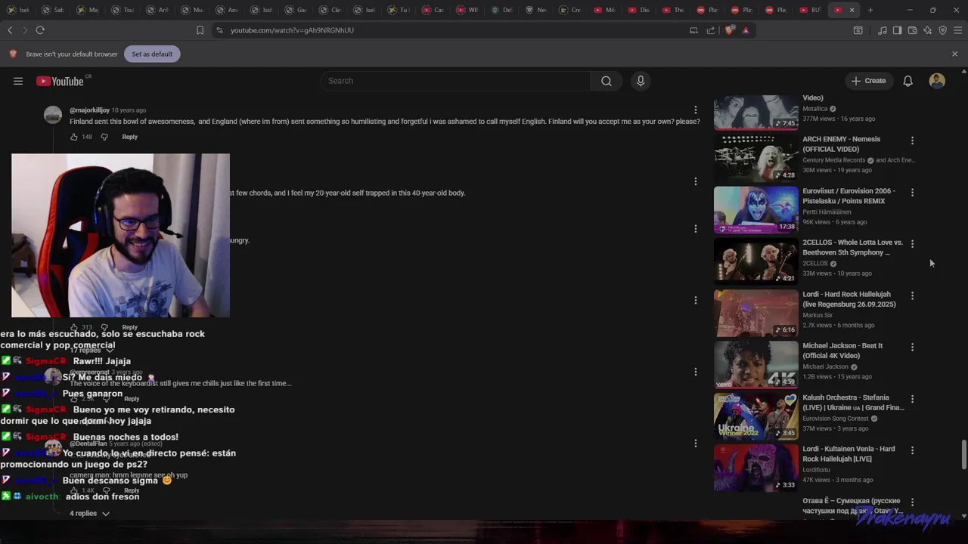The image size is (968, 544).
Task: Open Brave Wallet icon
Action: click(x=912, y=30)
